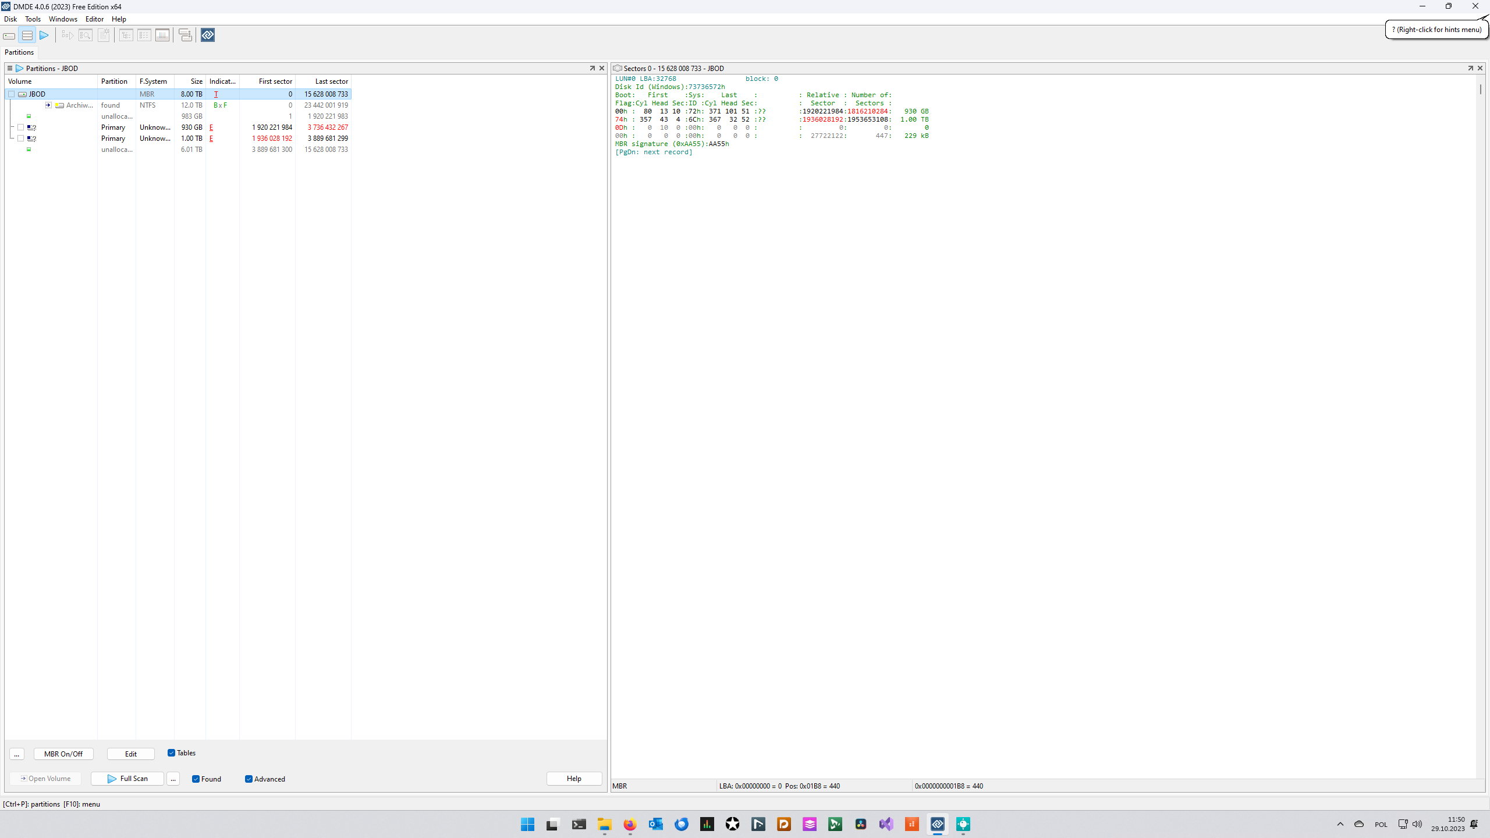Click the Open Volume button

point(45,779)
